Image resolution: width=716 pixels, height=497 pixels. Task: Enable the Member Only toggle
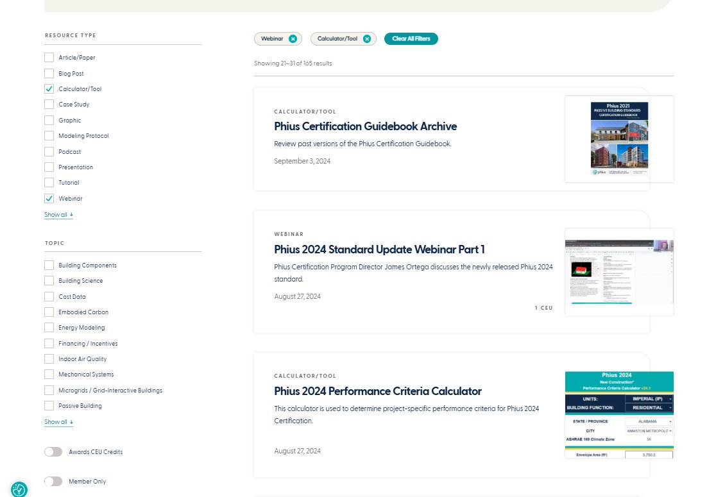pyautogui.click(x=53, y=481)
